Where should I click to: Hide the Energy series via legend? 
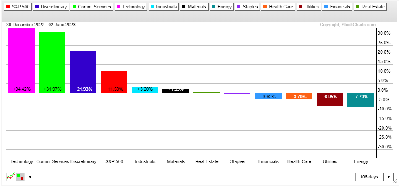[222, 7]
